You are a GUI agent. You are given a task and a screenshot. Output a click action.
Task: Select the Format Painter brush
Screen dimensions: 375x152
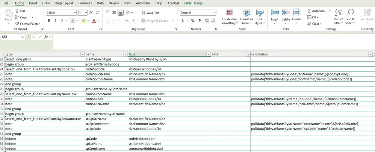pyautogui.click(x=17, y=24)
